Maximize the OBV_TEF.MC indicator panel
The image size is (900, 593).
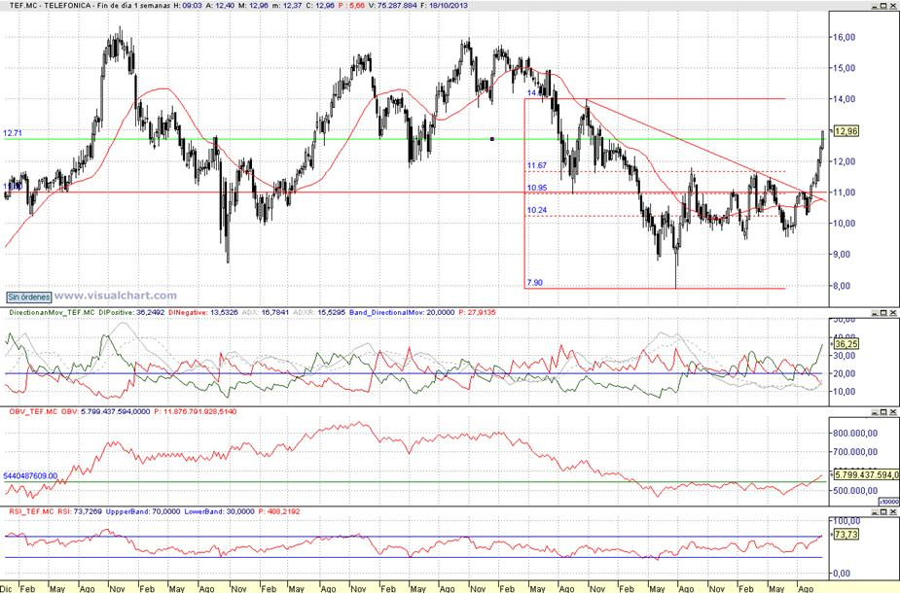click(x=883, y=412)
